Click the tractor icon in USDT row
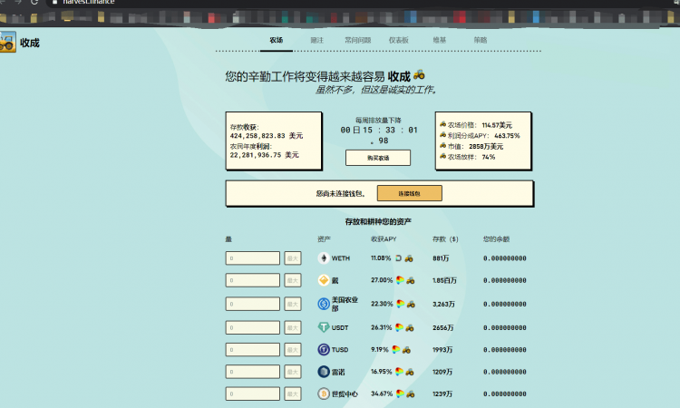 point(410,328)
